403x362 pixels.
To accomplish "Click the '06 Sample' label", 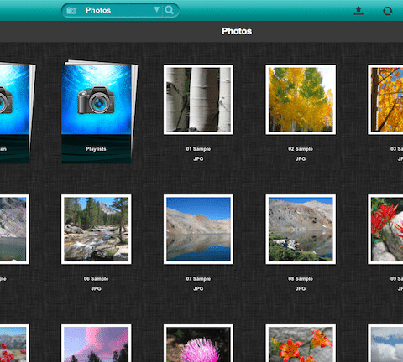I will pyautogui.click(x=96, y=279).
